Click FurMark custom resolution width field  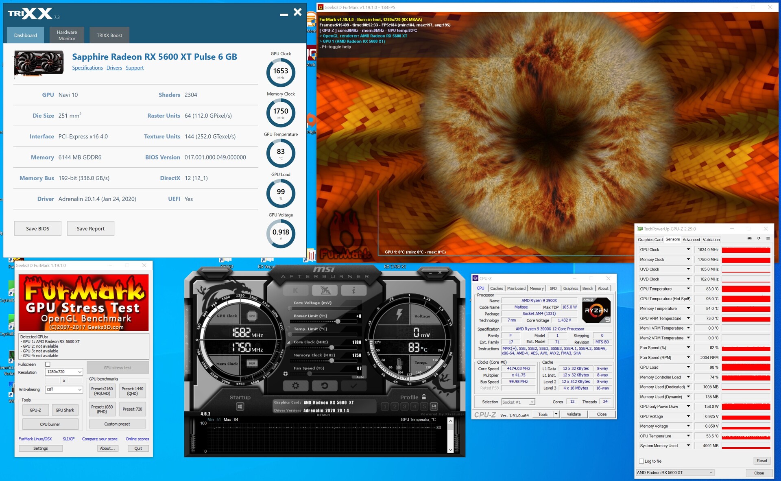[52, 380]
